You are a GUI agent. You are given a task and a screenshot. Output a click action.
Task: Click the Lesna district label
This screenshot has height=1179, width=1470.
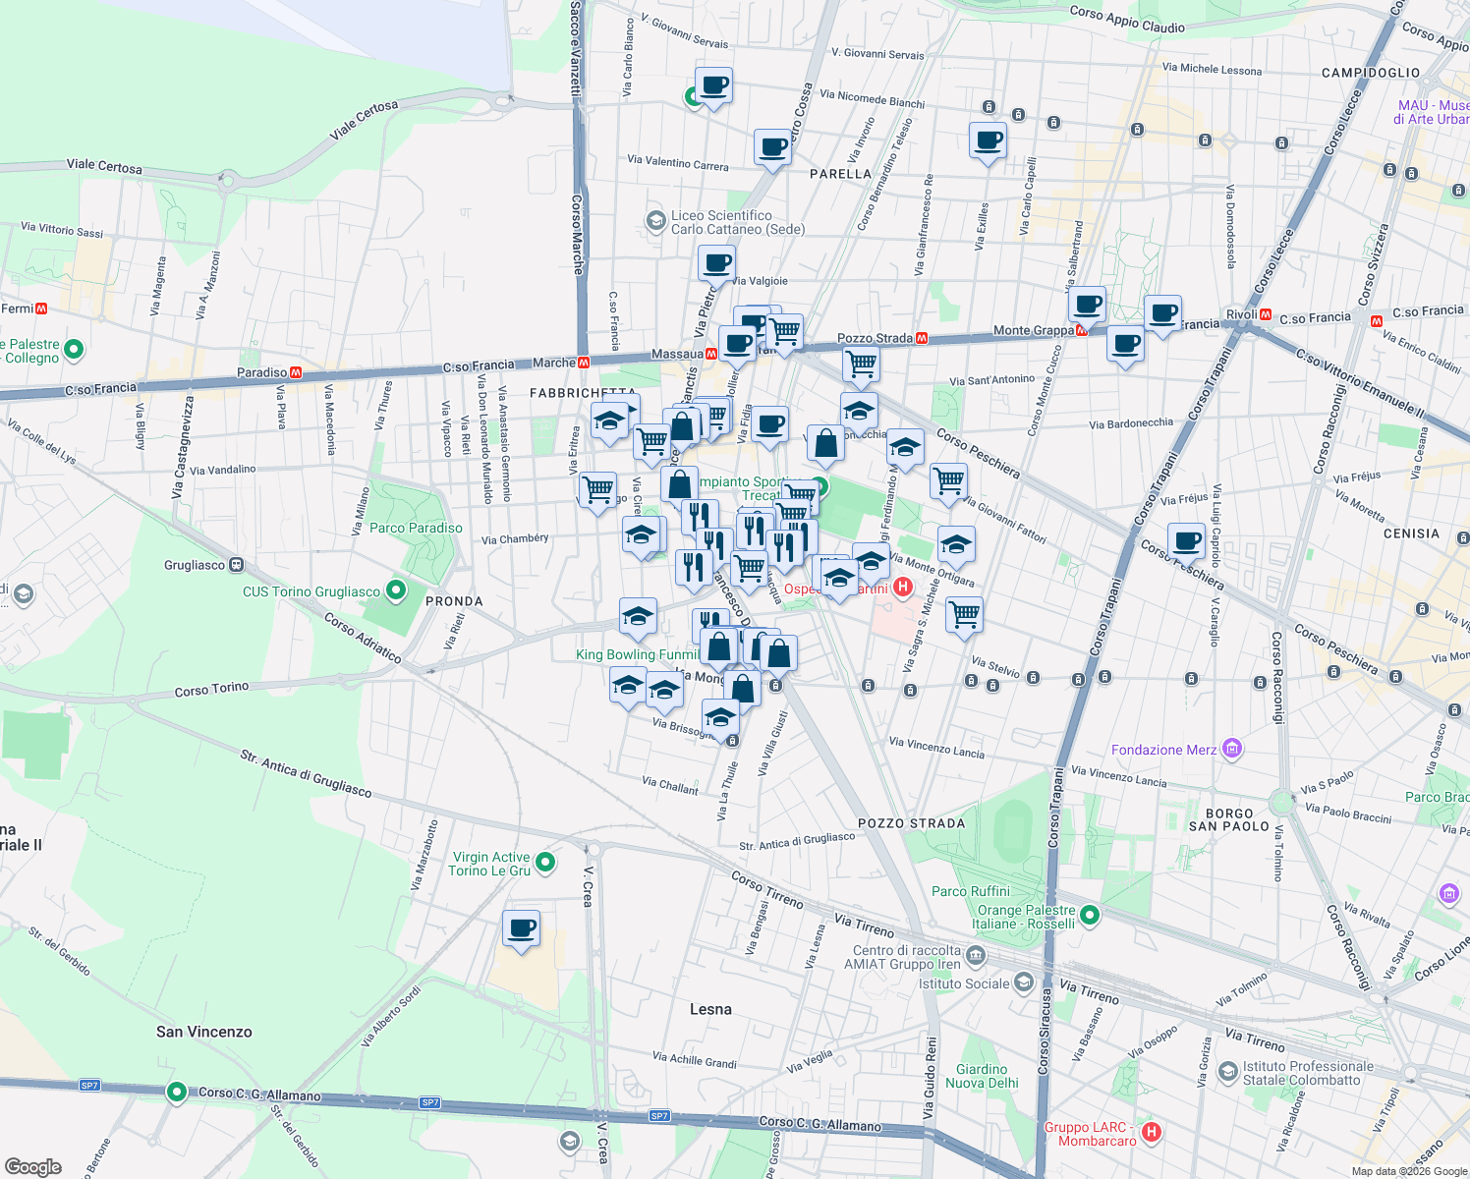click(710, 1009)
